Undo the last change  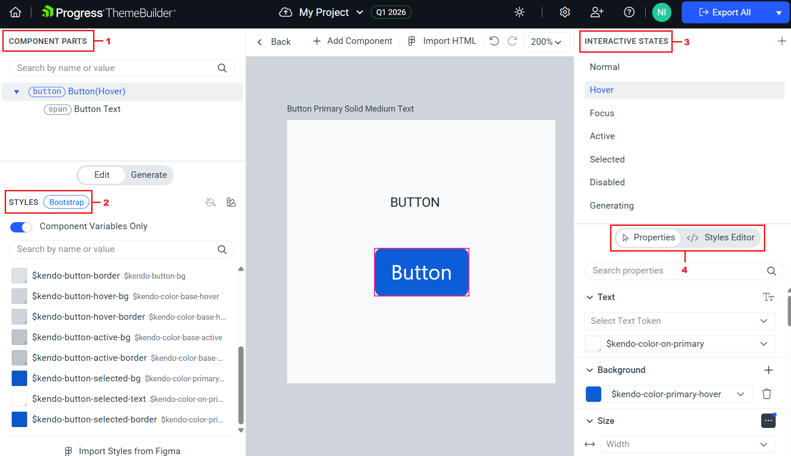pos(494,41)
